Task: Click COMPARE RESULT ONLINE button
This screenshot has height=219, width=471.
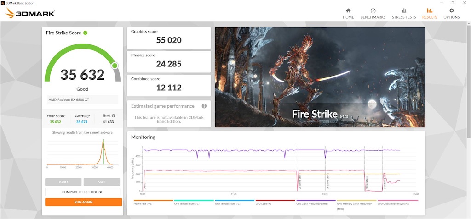Action: [x=82, y=192]
